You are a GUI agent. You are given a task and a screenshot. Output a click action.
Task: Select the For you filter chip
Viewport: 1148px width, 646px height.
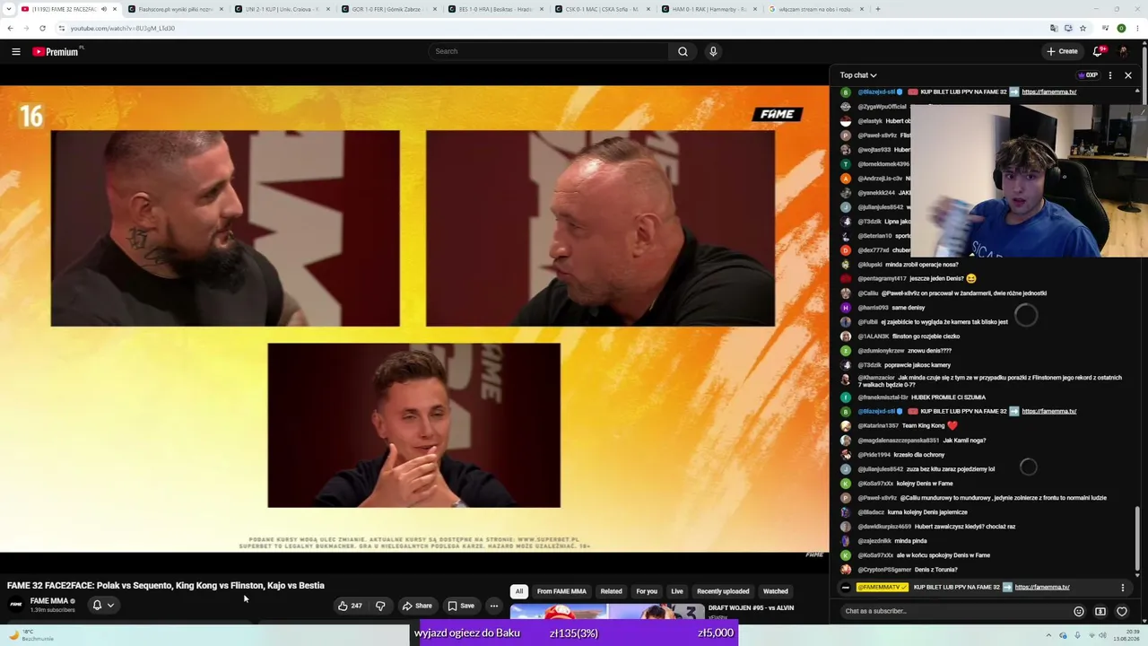pyautogui.click(x=647, y=591)
